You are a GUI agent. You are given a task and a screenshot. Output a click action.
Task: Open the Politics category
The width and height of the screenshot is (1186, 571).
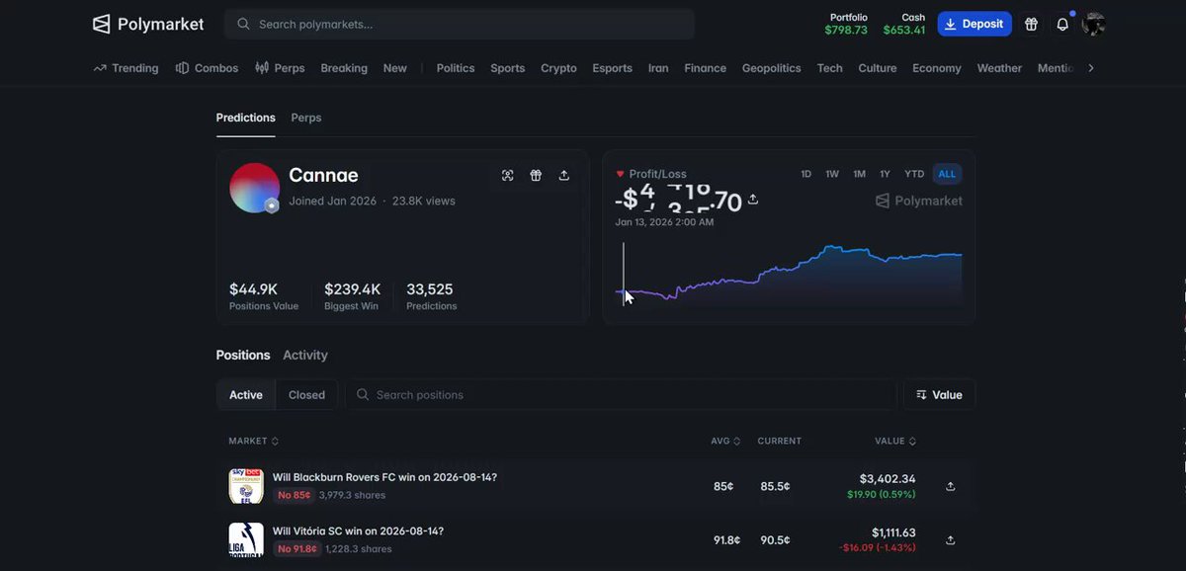pos(456,68)
